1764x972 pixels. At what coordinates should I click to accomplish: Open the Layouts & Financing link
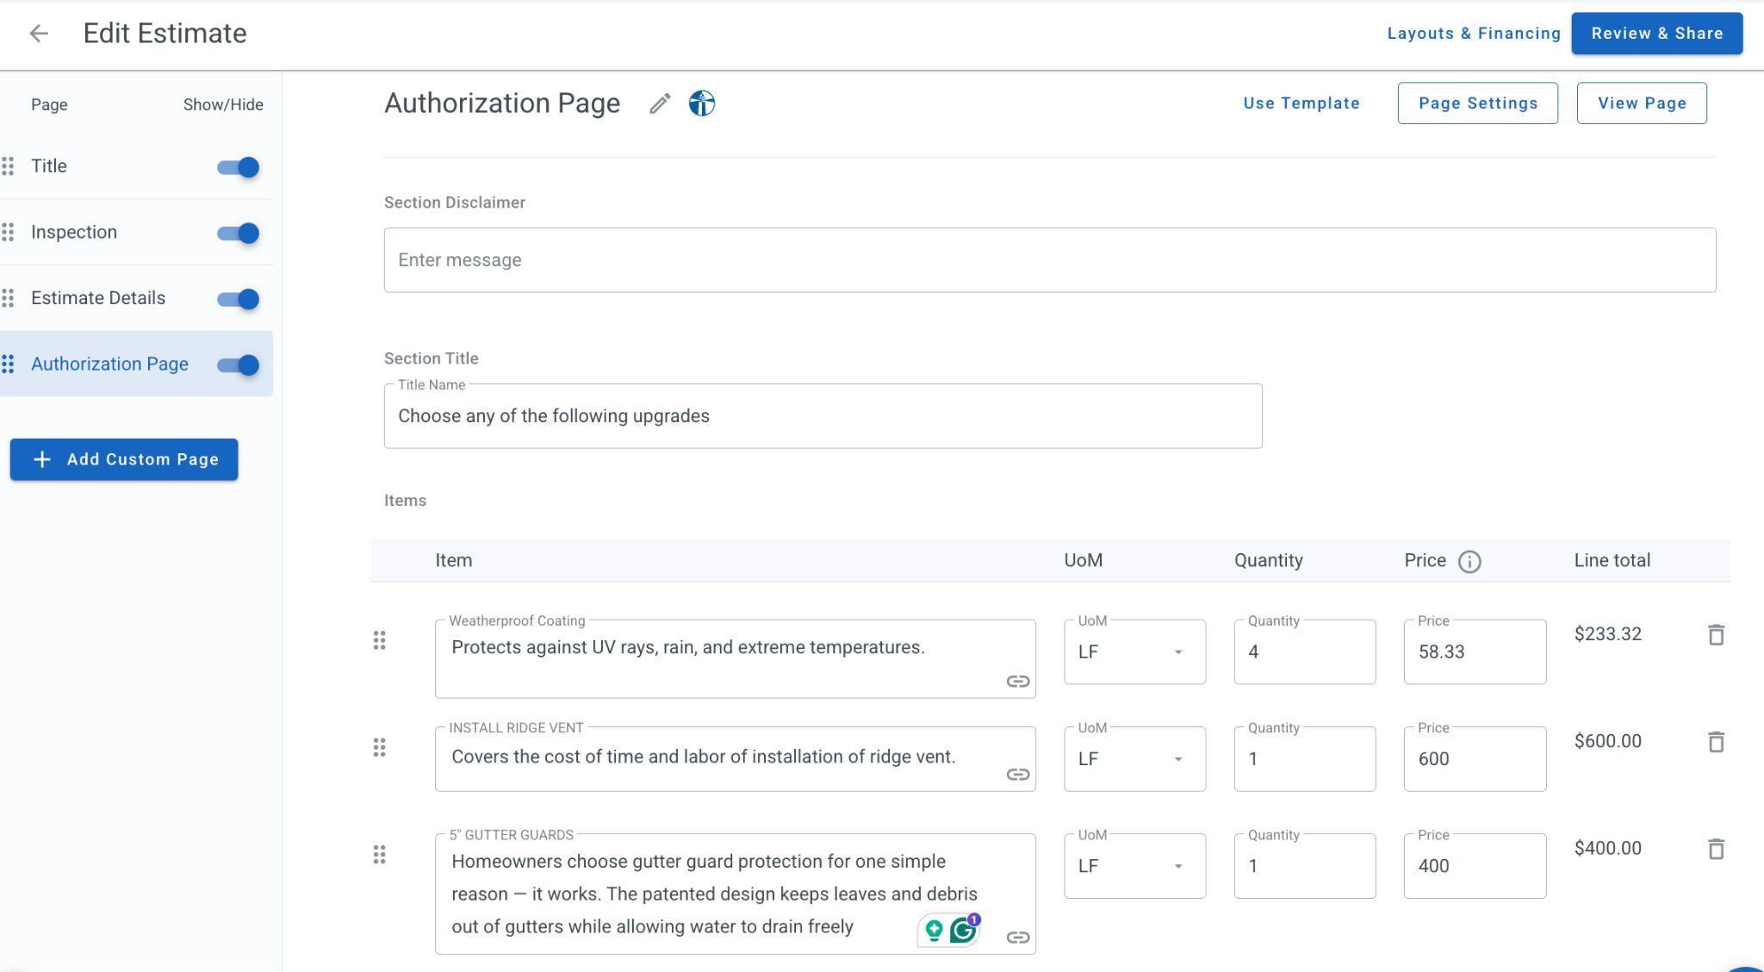click(x=1473, y=34)
